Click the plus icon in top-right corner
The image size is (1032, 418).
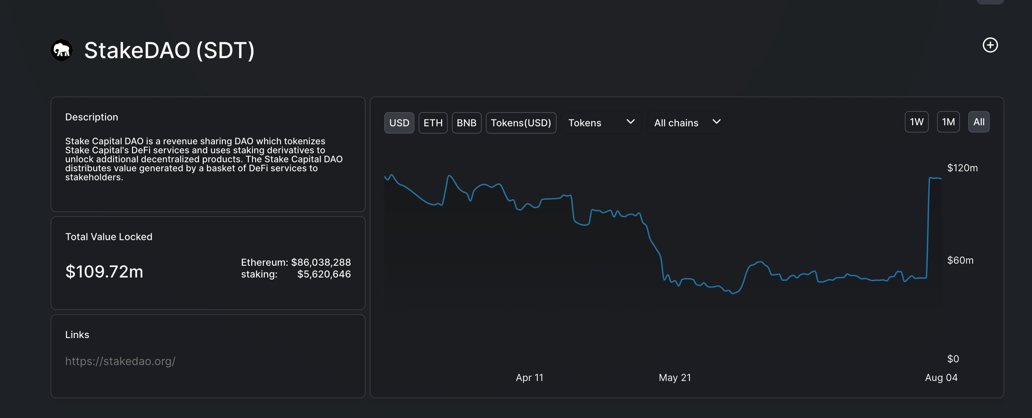coord(991,45)
